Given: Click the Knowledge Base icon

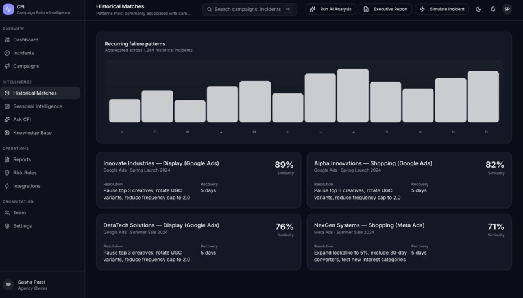Looking at the screenshot, I should click(7, 133).
